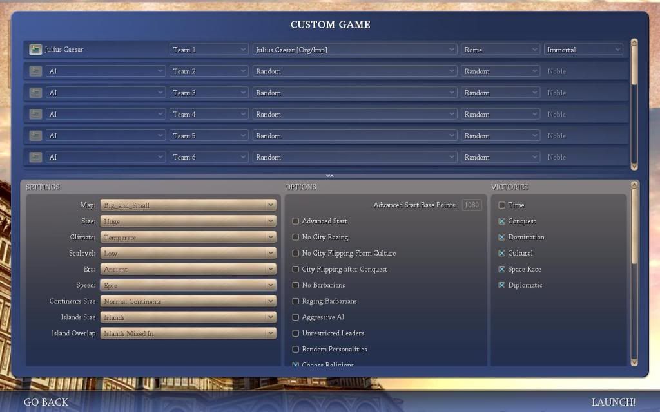Click the up arrow of the settings panel scrollbar

[634, 185]
